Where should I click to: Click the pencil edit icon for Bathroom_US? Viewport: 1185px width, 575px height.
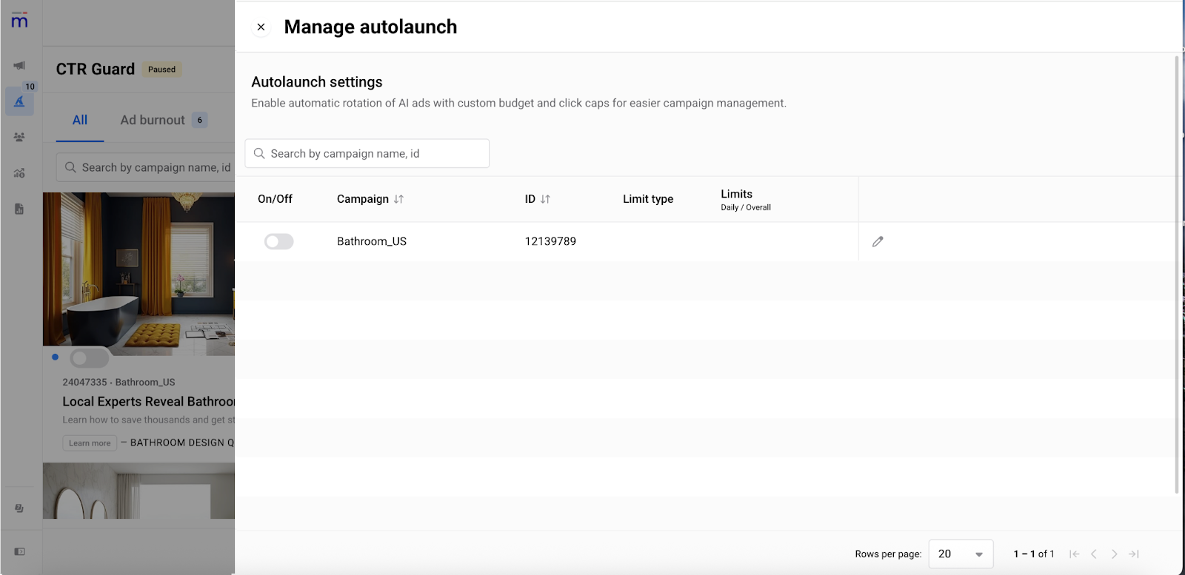point(878,241)
